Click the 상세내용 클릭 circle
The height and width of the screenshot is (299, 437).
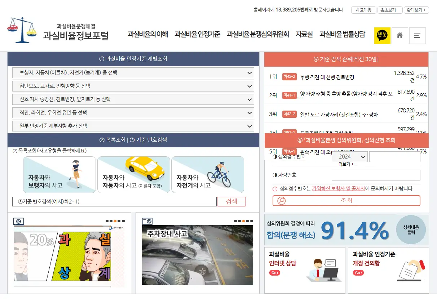point(411,230)
